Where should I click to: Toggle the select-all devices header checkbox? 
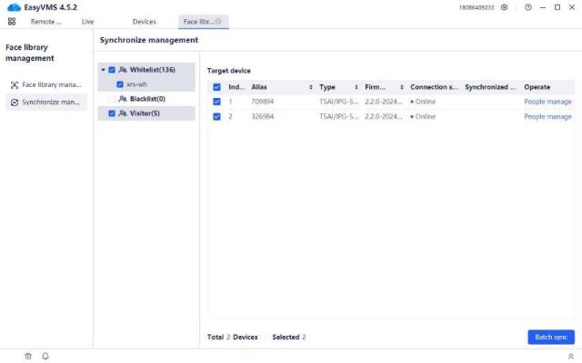click(216, 87)
